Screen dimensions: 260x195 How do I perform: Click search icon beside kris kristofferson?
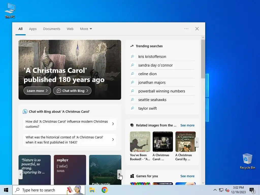[x=133, y=56]
